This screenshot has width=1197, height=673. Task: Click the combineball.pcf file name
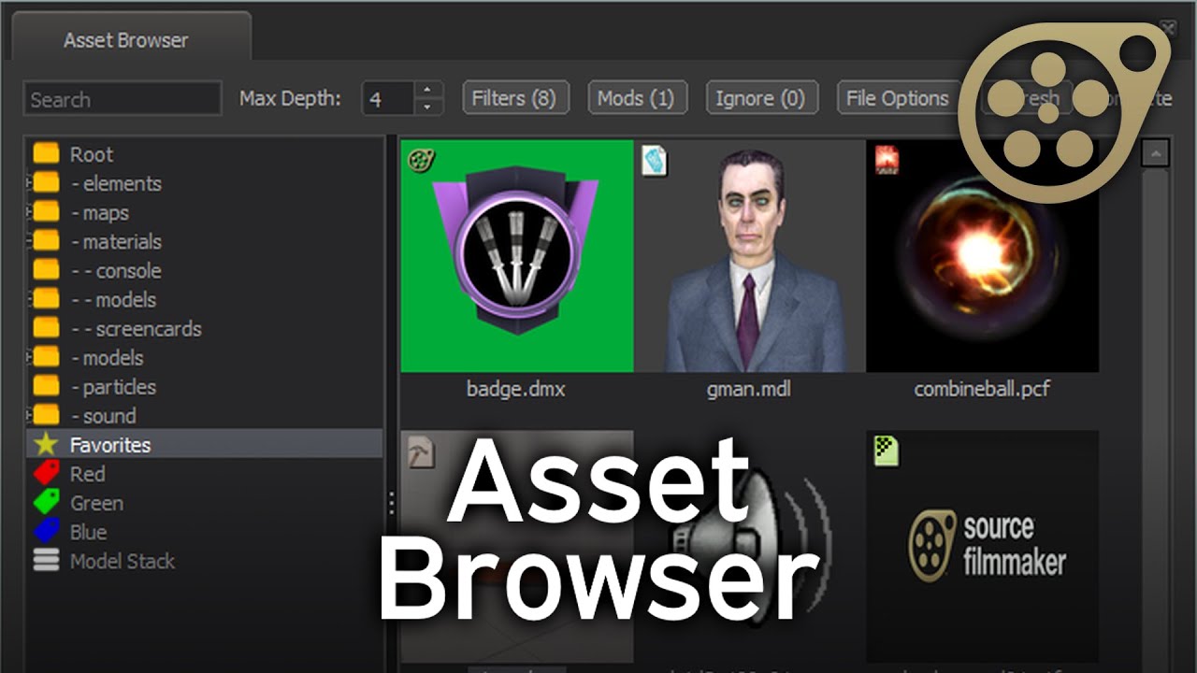pos(982,389)
